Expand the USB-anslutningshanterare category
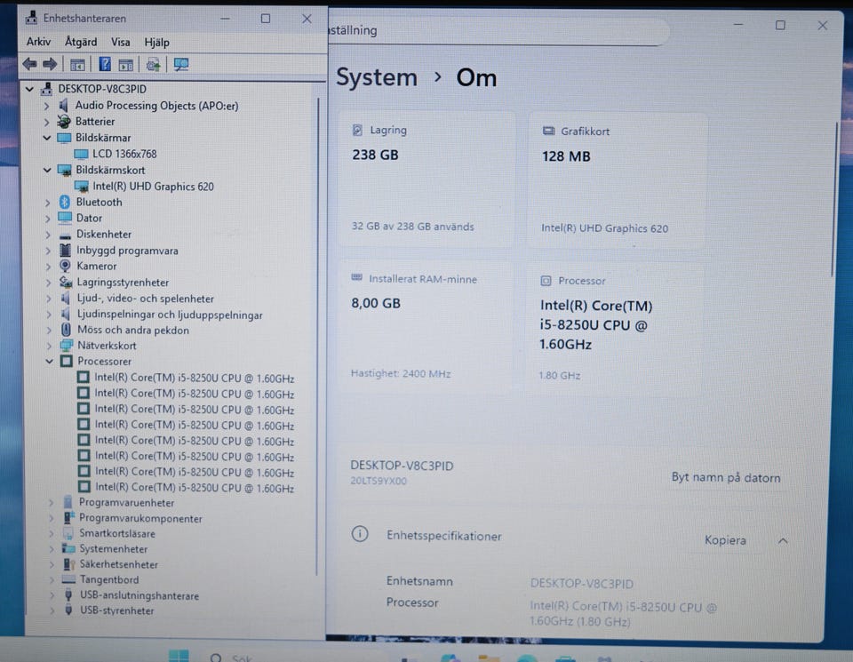 52,595
